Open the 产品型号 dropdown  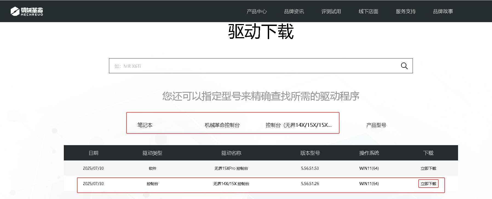tap(376, 125)
